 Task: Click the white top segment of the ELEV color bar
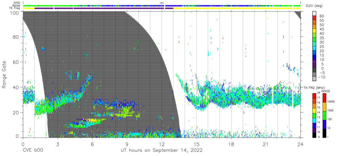tap(315, 14)
